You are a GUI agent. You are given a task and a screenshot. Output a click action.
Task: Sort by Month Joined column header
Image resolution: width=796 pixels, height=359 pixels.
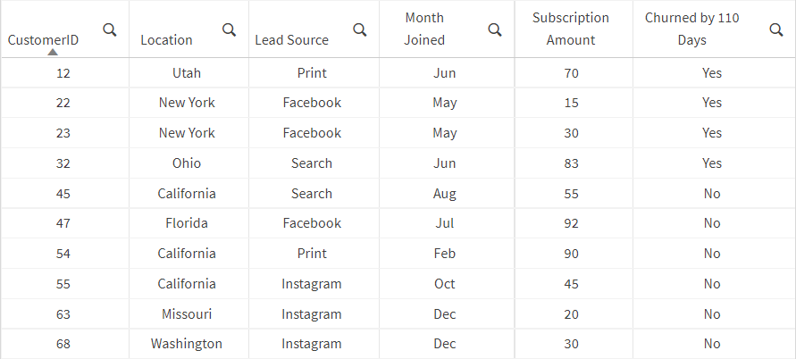pyautogui.click(x=424, y=29)
